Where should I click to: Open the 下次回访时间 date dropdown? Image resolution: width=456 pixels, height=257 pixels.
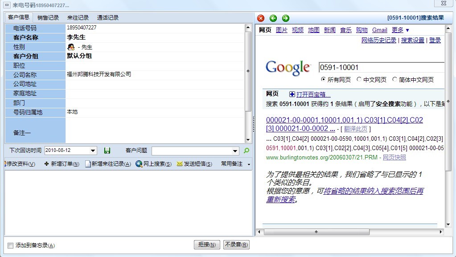(x=93, y=151)
